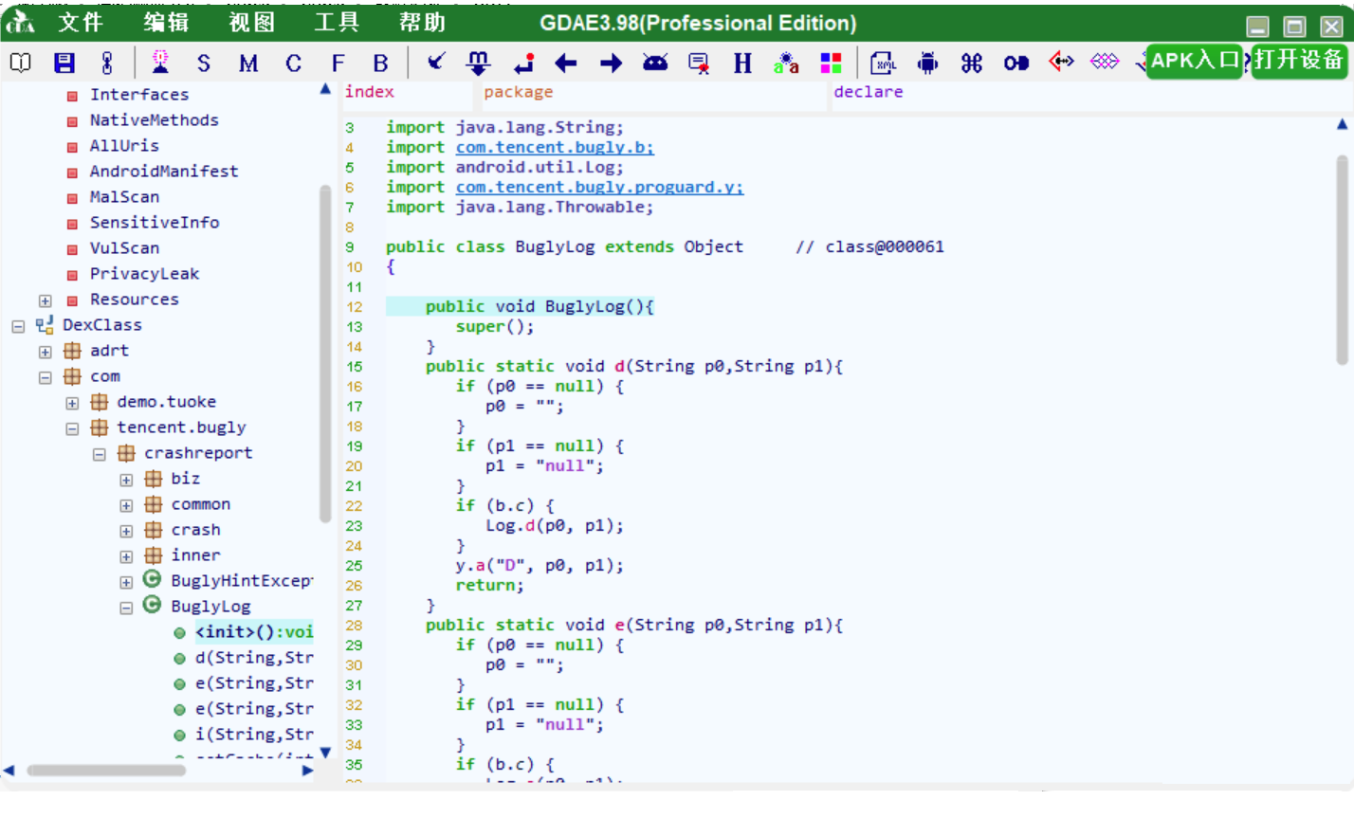Select the AndroidManifest tree item

coord(164,172)
